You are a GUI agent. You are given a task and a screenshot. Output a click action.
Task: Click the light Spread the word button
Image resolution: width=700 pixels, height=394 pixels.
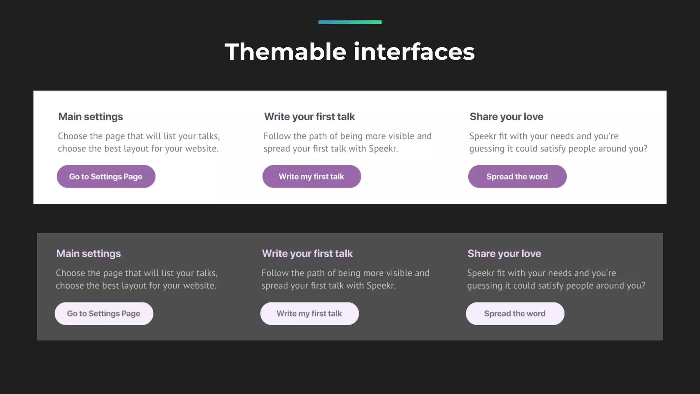515,313
